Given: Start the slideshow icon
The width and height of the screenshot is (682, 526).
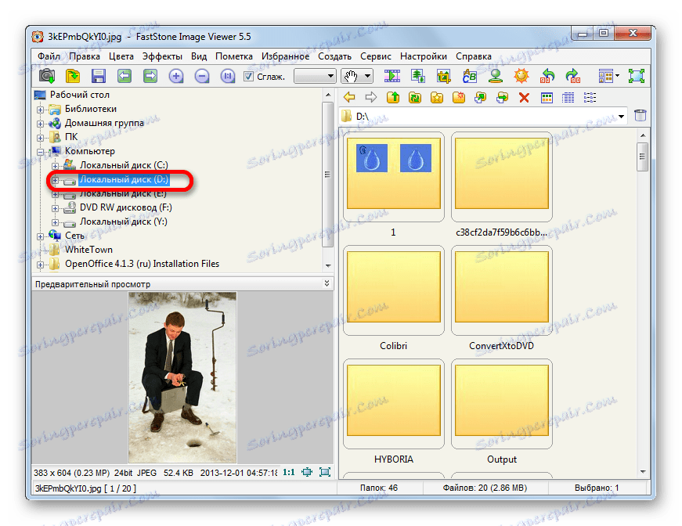Looking at the screenshot, I should [x=392, y=76].
